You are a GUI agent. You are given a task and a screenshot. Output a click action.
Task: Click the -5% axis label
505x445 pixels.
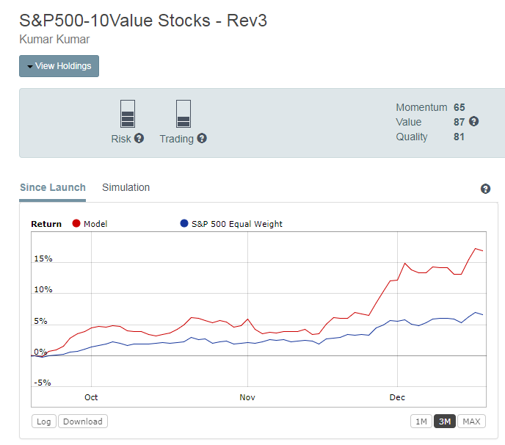coord(43,383)
